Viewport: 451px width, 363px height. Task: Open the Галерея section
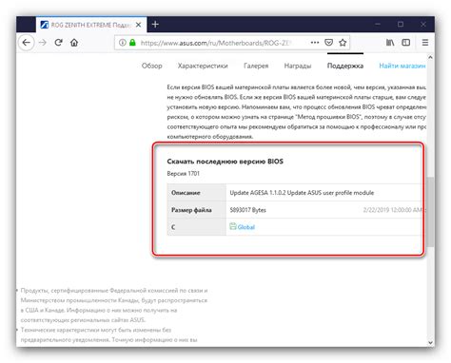point(256,66)
